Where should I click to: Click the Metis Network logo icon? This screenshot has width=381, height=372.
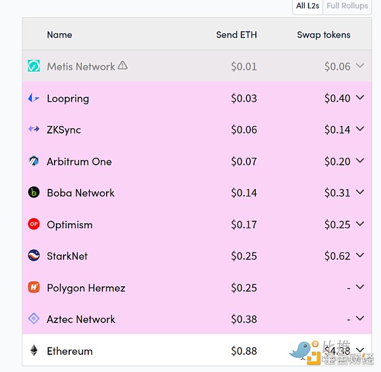point(34,66)
